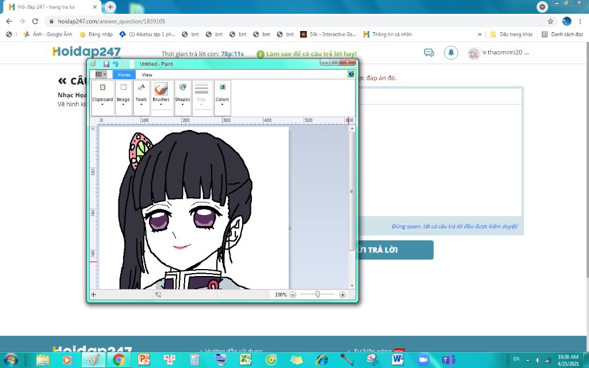Click the Save icon in Paint's title bar

pos(106,64)
